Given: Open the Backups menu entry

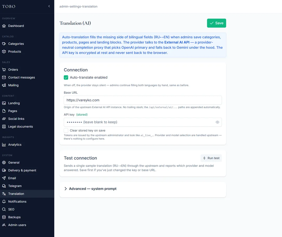Looking at the screenshot, I should (27, 217).
